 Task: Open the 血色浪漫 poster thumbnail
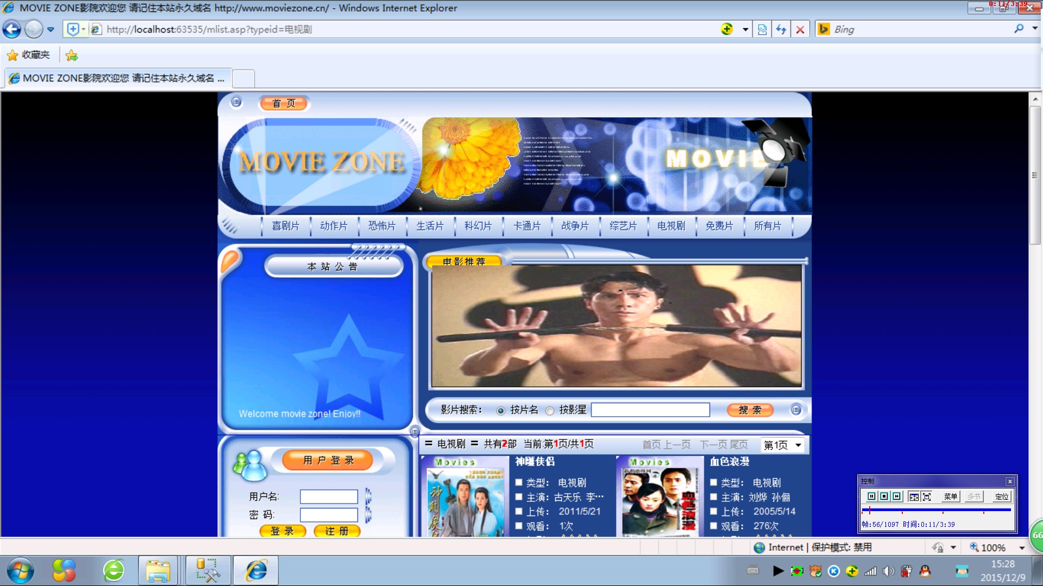click(659, 497)
